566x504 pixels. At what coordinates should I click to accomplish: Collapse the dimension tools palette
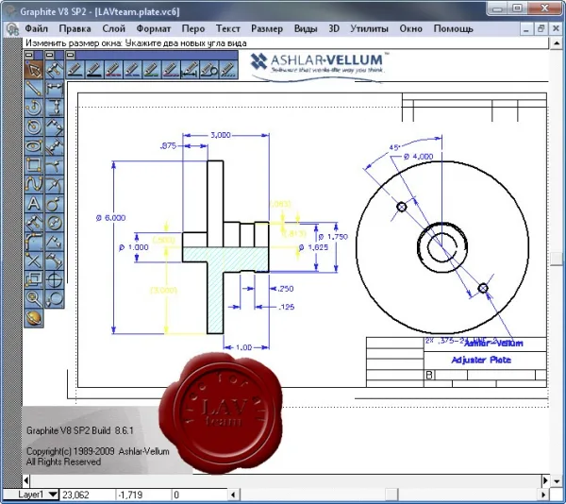(50, 55)
